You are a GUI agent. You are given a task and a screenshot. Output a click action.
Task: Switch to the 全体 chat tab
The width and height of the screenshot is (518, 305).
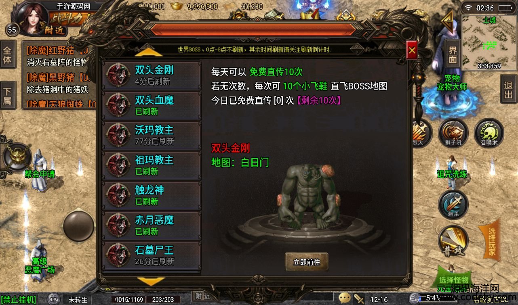coord(8,55)
